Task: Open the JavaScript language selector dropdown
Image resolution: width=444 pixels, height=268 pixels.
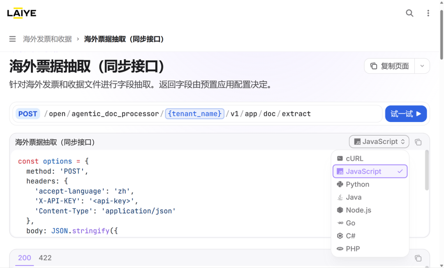Action: point(379,142)
